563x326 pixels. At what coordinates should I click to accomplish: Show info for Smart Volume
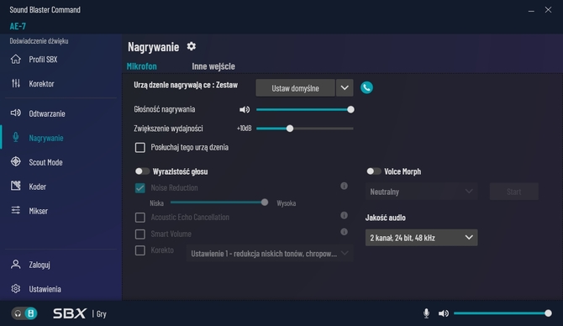tap(344, 232)
